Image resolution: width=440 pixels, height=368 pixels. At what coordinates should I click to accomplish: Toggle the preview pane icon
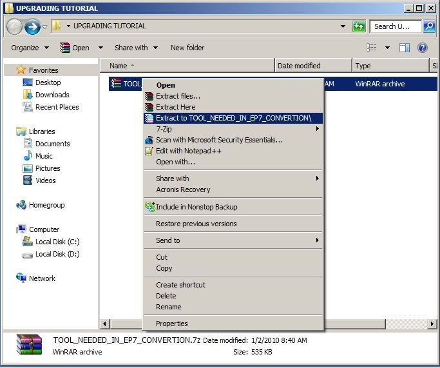pos(405,48)
